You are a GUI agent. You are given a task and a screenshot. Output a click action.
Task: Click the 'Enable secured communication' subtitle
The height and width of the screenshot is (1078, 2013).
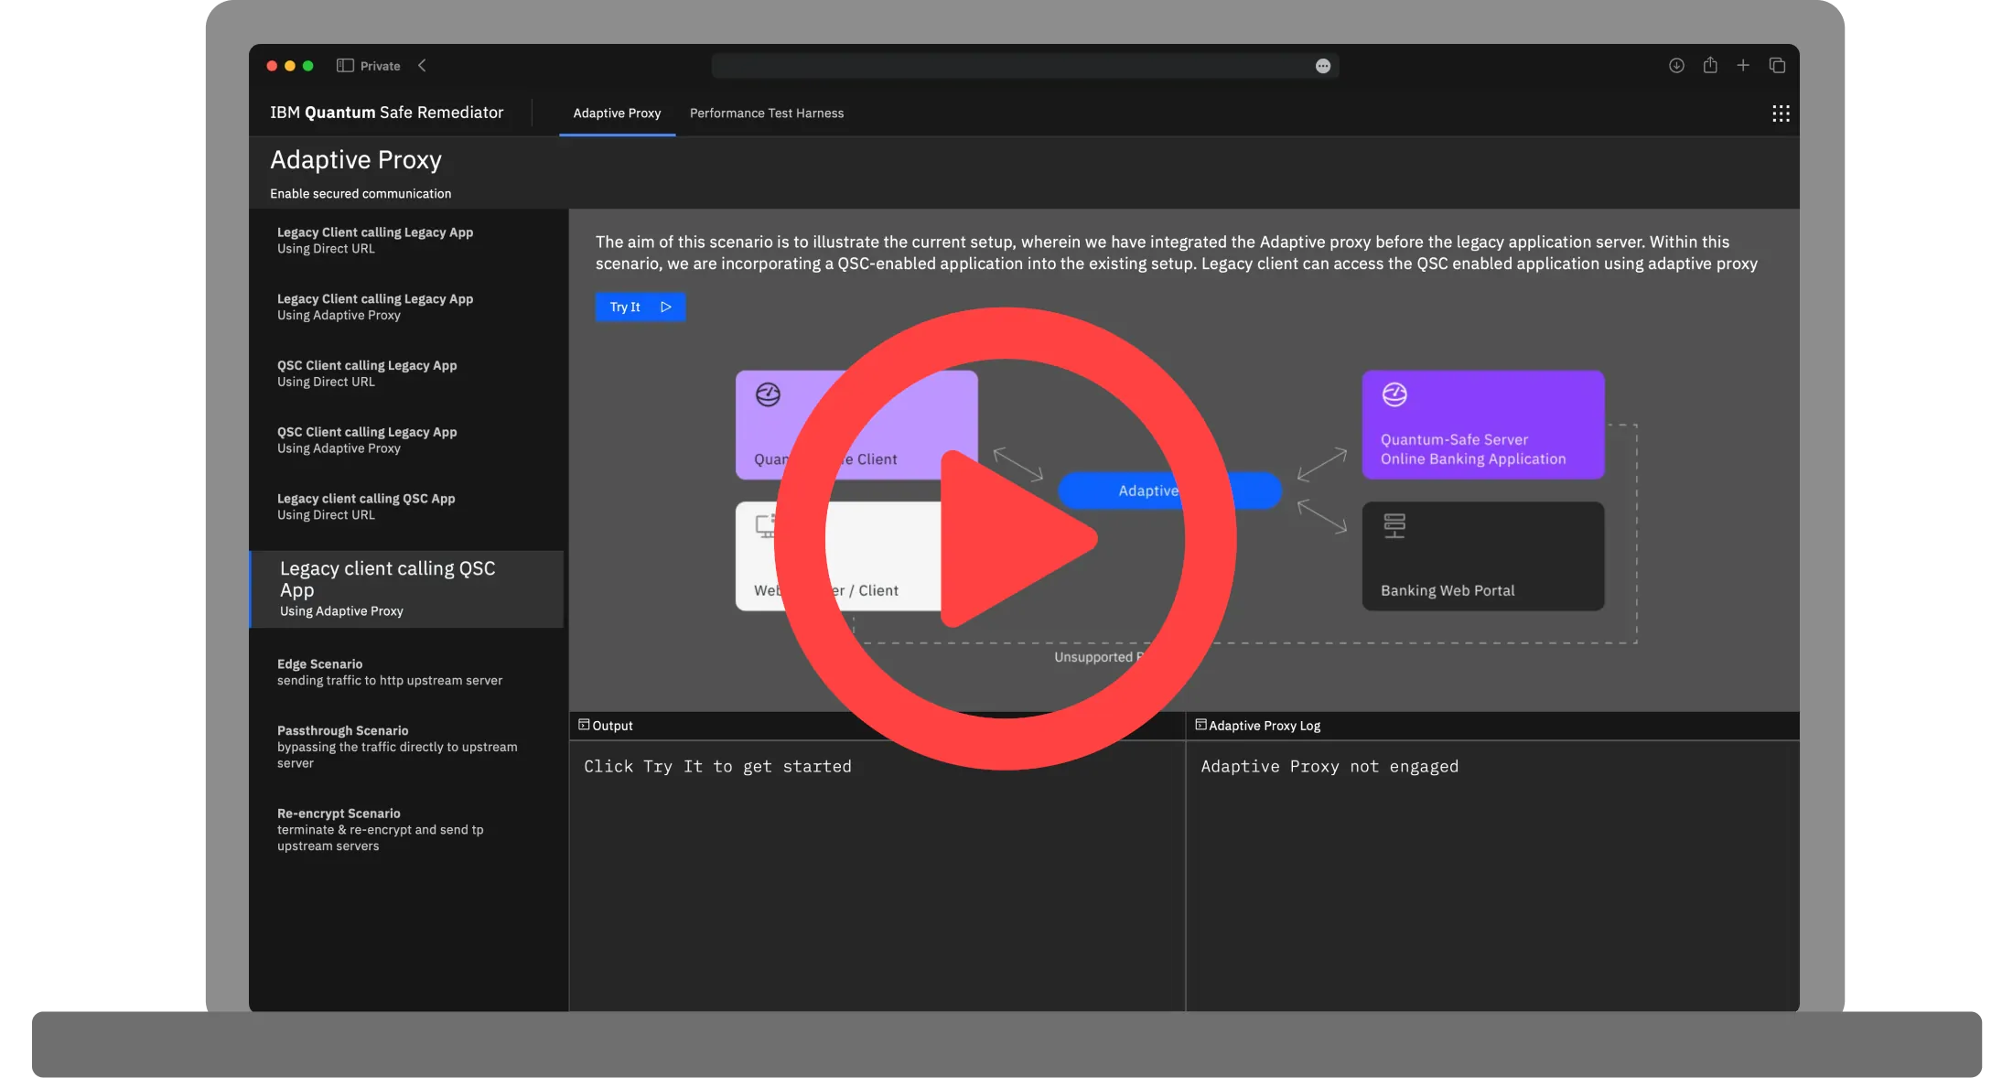point(361,194)
